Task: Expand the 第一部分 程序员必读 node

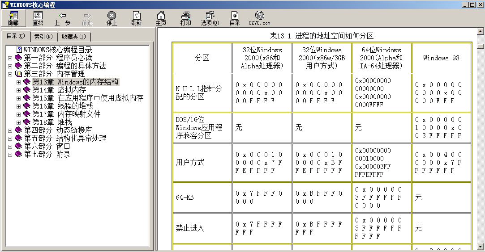Action: click(x=10, y=58)
